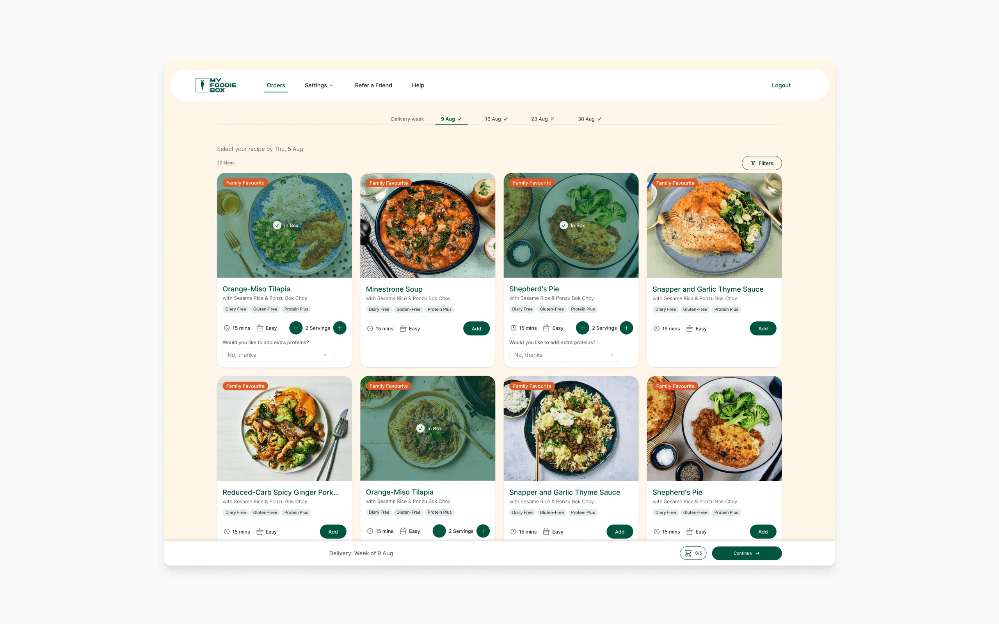Click the Refer a Friend navigation link
999x624 pixels.
[x=373, y=85]
